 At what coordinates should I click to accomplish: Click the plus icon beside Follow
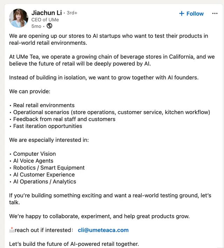click(x=182, y=14)
